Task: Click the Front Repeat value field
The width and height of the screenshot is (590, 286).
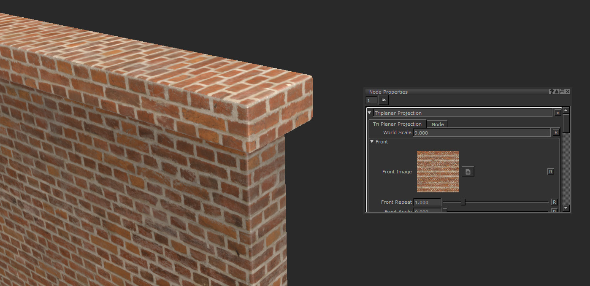Action: coord(427,202)
